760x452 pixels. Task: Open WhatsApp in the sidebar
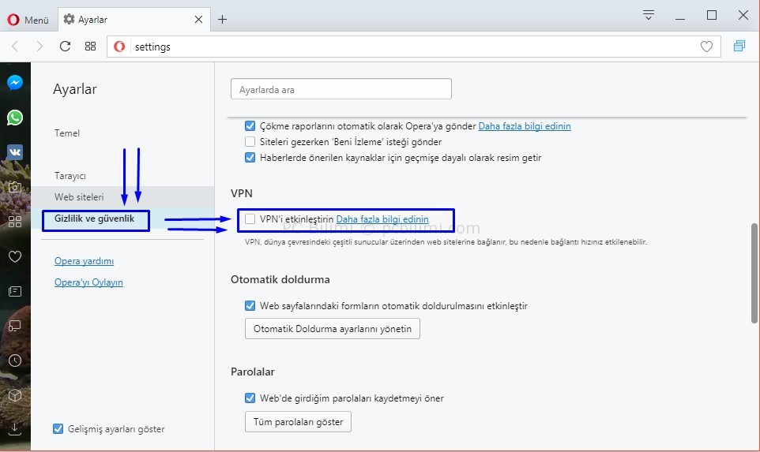(15, 118)
